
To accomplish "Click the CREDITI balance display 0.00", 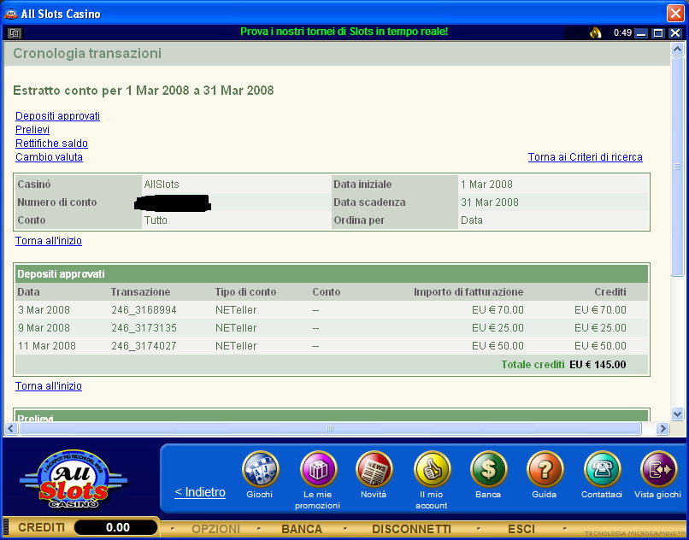I will point(117,527).
